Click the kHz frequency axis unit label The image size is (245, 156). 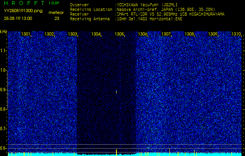tap(4, 32)
